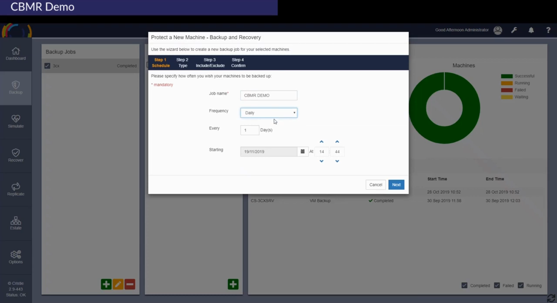This screenshot has width=557, height=303.
Task: Go to the Recover section
Action: pos(16,155)
